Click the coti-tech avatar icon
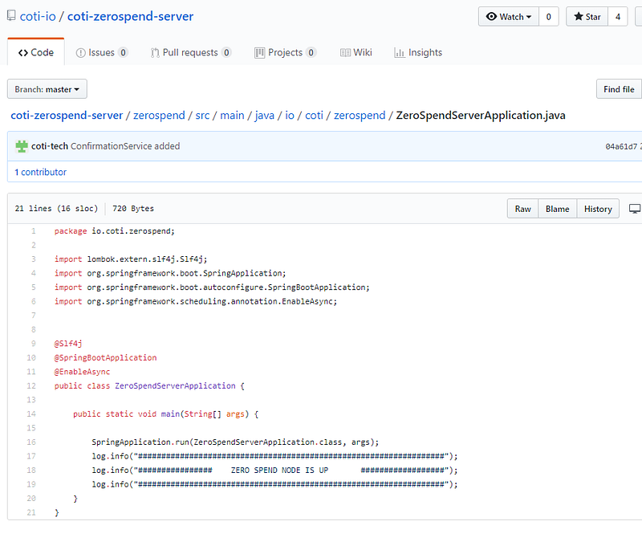 pos(22,146)
